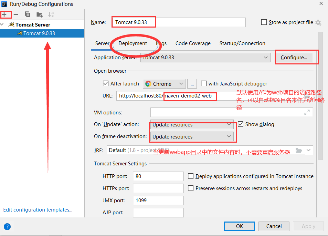
Task: Switch to the Server tab
Action: [102, 43]
